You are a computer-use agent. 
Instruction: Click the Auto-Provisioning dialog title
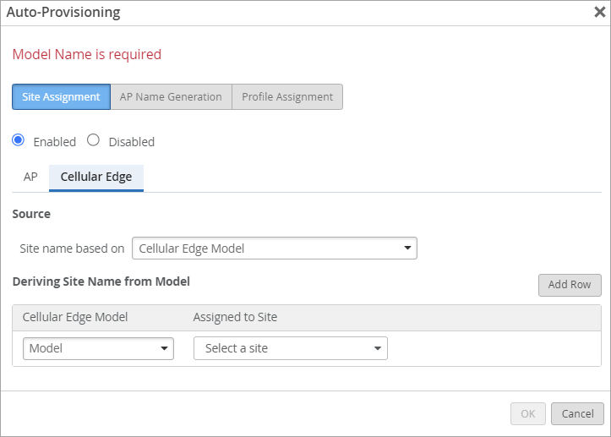[x=63, y=12]
